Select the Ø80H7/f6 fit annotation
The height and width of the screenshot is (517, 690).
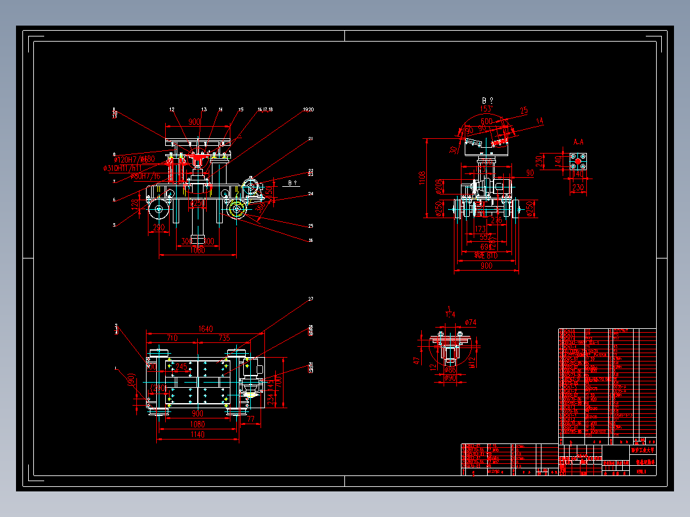(146, 176)
